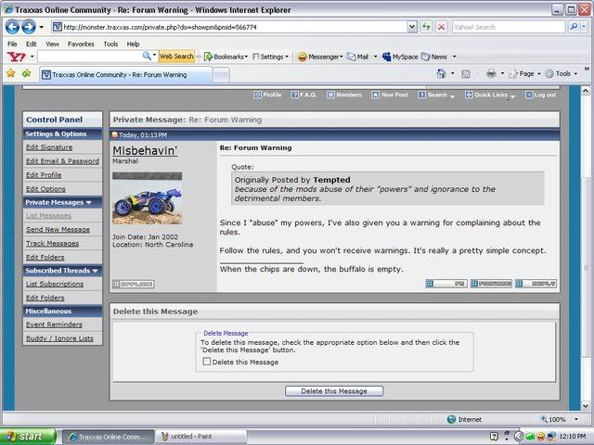The height and width of the screenshot is (445, 594).
Task: Expand the Page menu dropdown
Action: pyautogui.click(x=525, y=73)
